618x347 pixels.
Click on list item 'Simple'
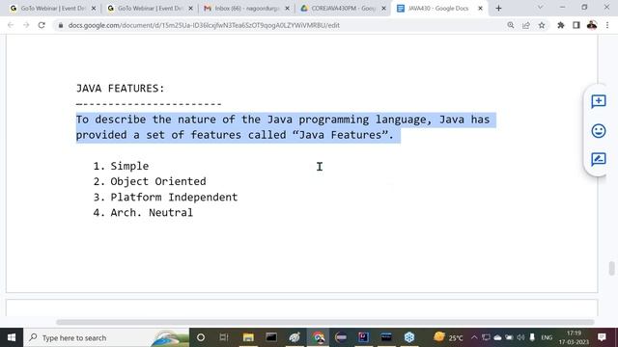tap(129, 166)
